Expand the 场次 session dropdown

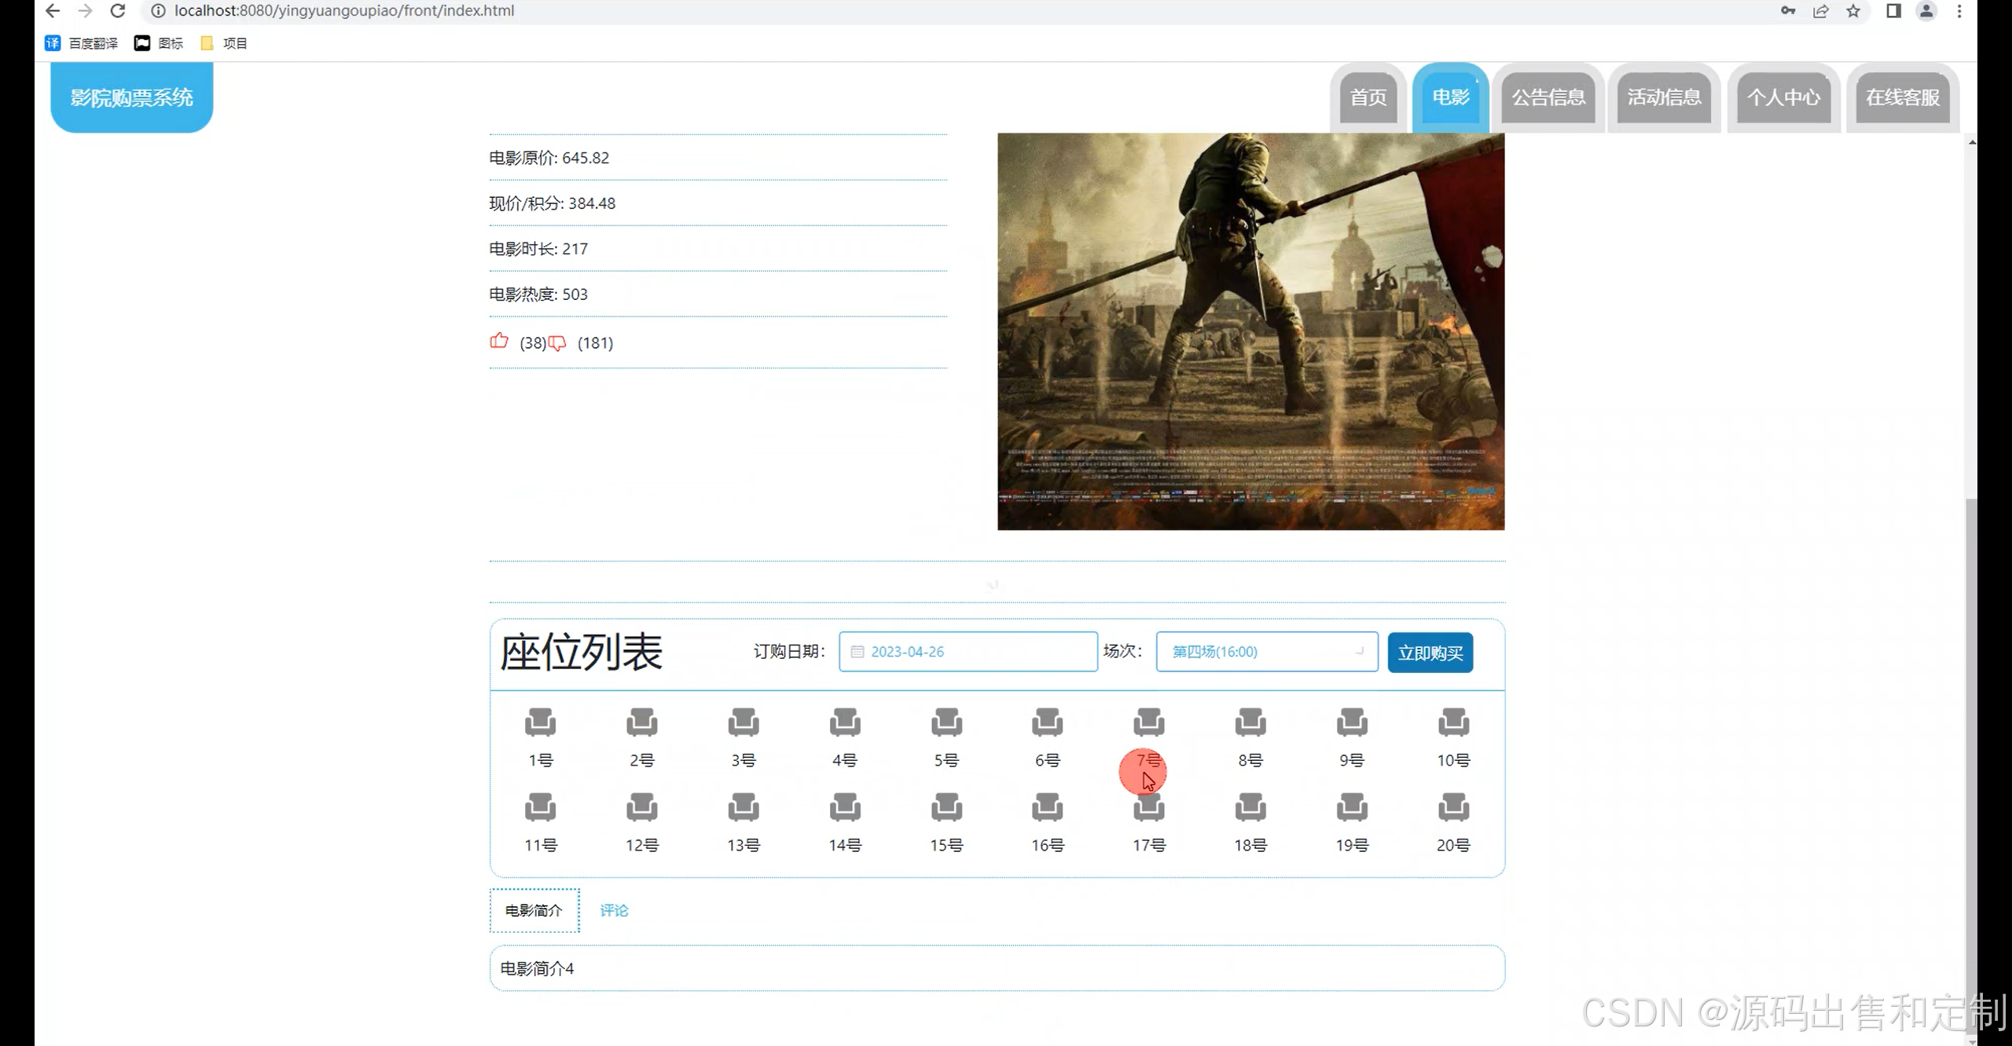point(1266,652)
